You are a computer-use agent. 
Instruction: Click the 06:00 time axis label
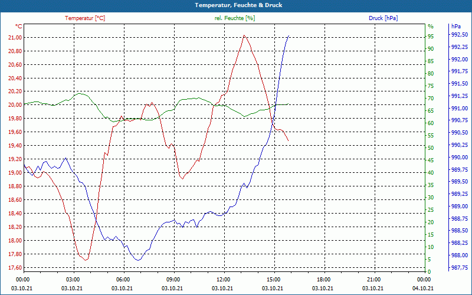coord(122,280)
